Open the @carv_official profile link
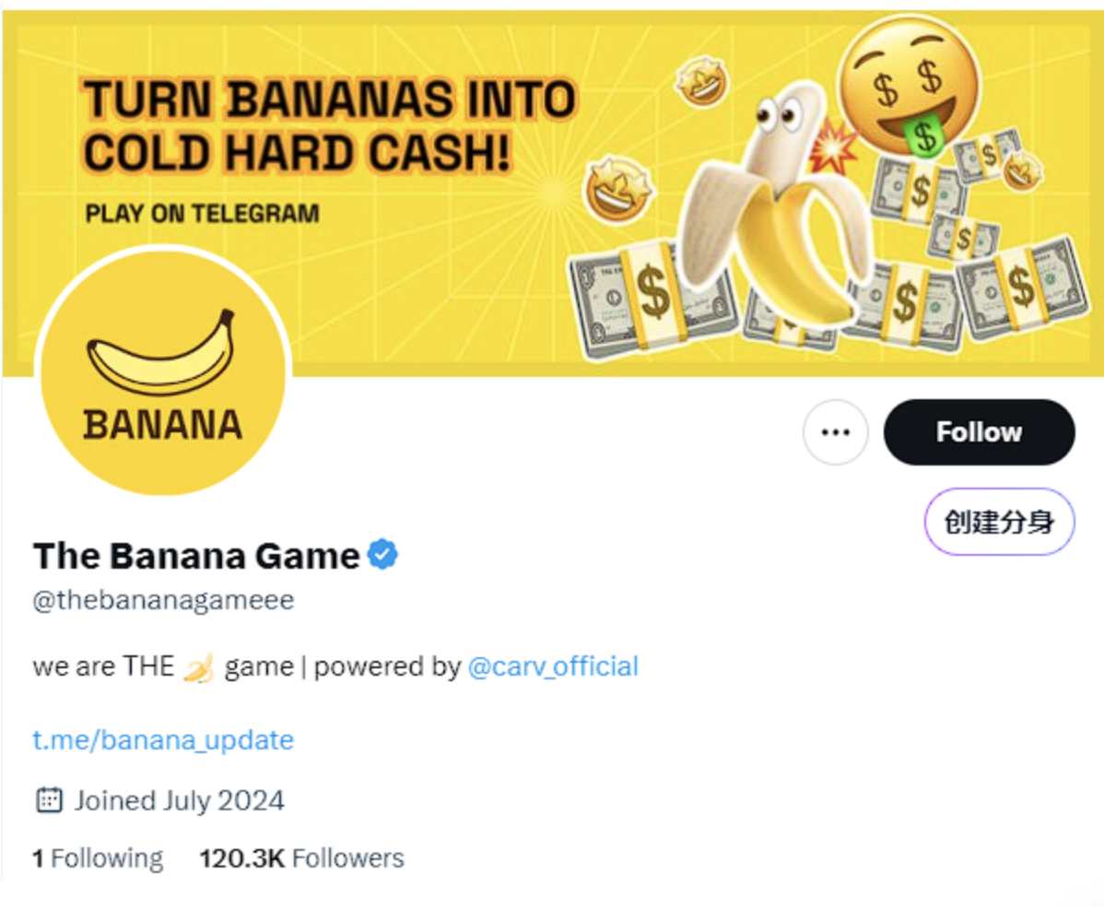 (554, 666)
